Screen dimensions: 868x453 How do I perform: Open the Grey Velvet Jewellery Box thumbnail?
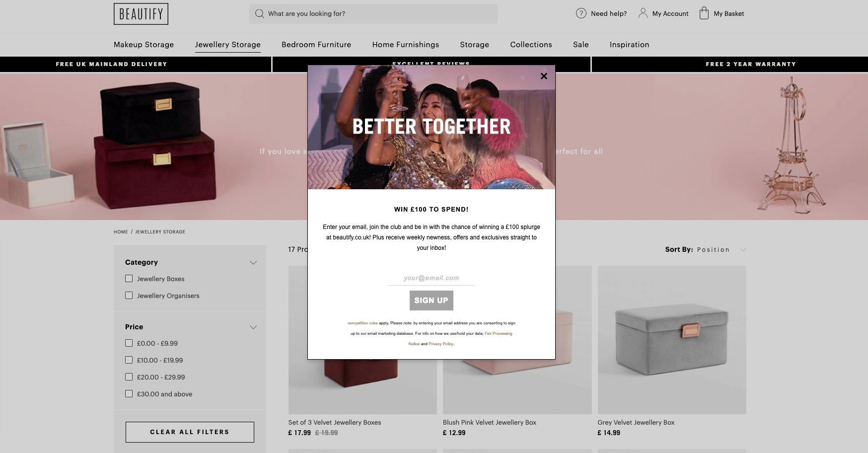pyautogui.click(x=672, y=340)
